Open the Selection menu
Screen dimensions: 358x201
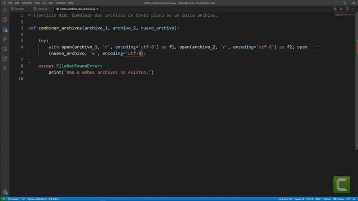click(27, 3)
